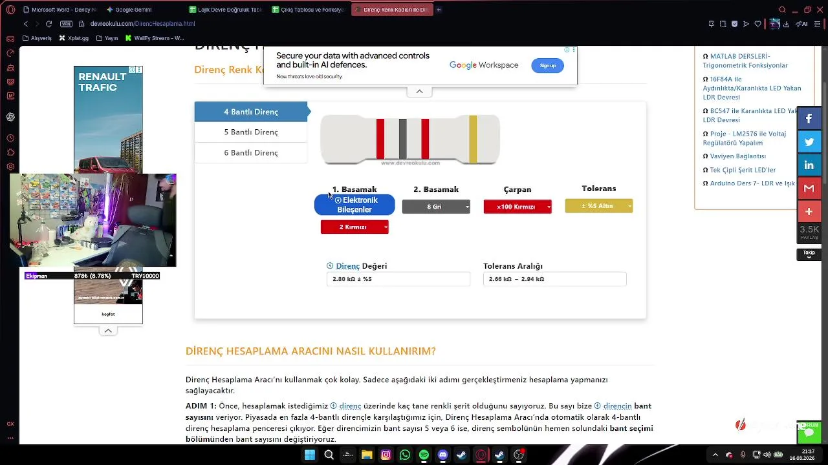Open the easy setup lines icon
This screenshot has height=465, width=828.
[x=817, y=24]
